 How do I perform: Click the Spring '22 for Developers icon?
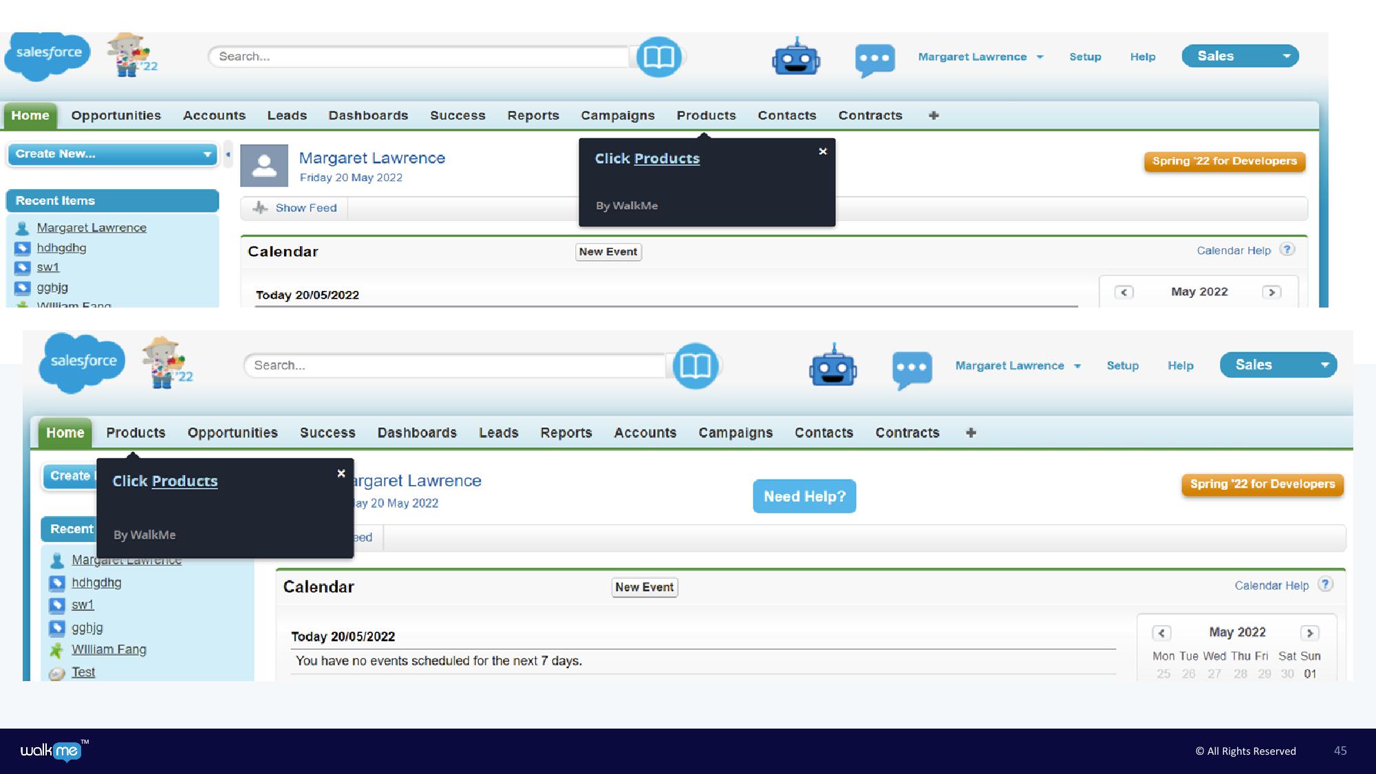click(x=1225, y=161)
